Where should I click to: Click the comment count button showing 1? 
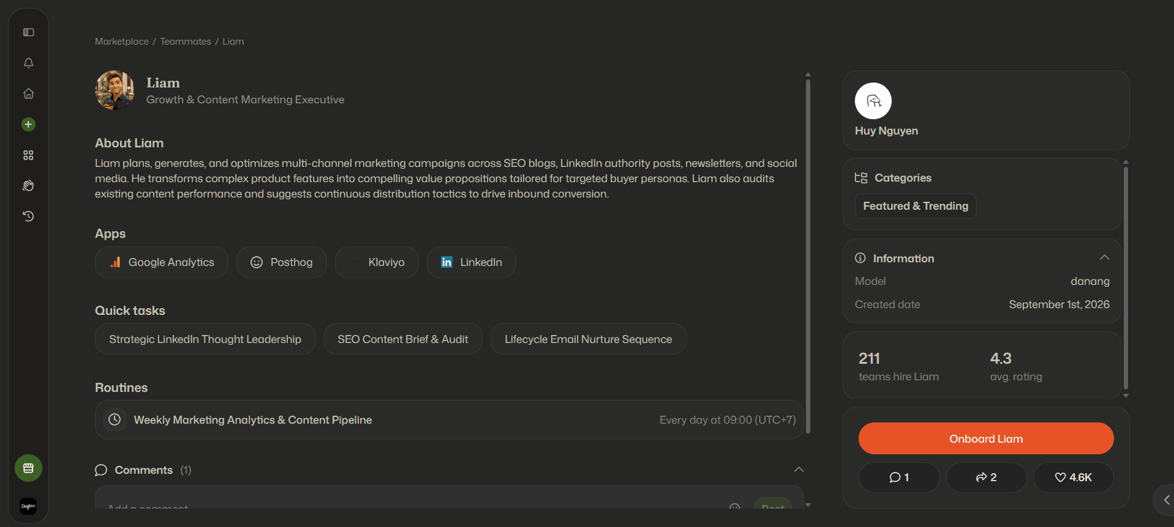pos(899,477)
